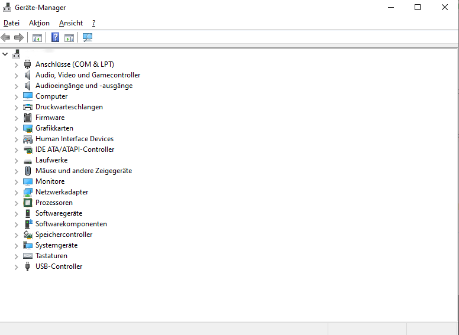Open the Ansicht menu

point(71,23)
